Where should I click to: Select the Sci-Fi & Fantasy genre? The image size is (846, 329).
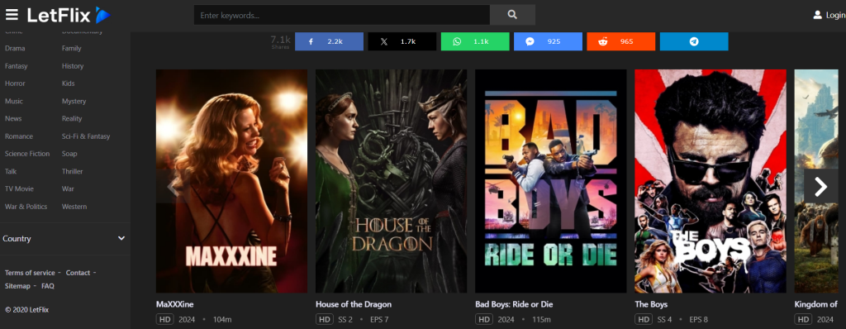pyautogui.click(x=86, y=136)
